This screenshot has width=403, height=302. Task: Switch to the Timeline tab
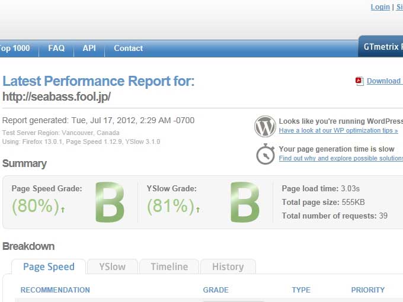click(169, 266)
